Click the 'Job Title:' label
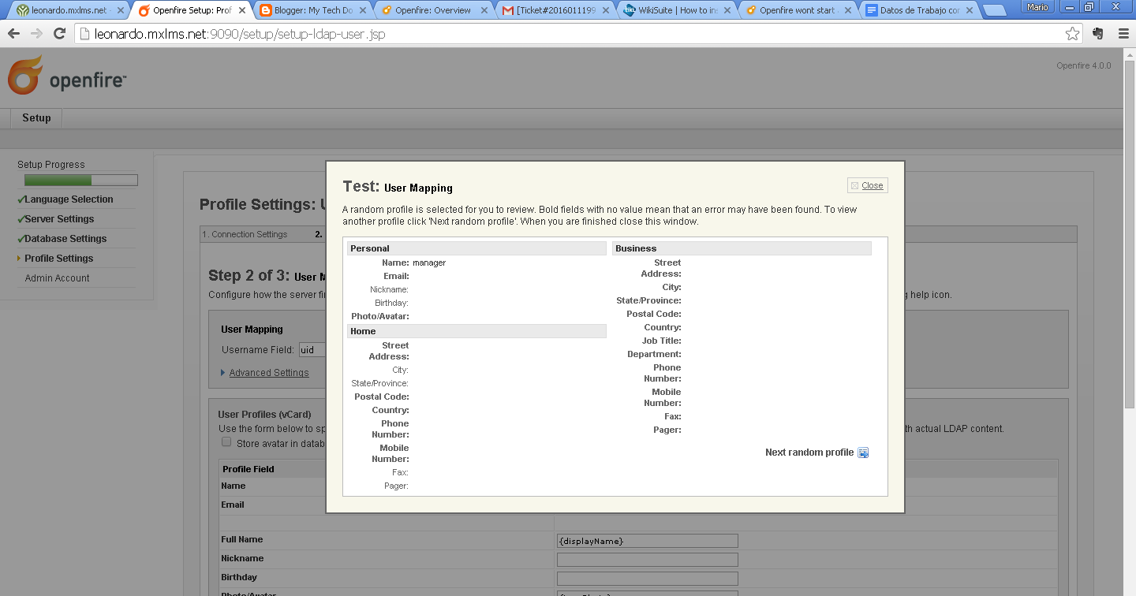The image size is (1136, 596). click(662, 341)
